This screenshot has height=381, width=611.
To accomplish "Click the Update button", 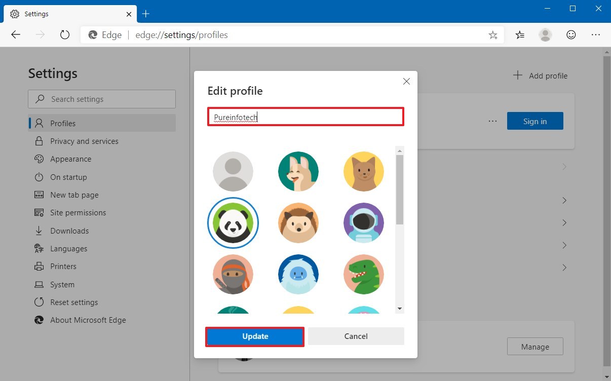I will (254, 336).
